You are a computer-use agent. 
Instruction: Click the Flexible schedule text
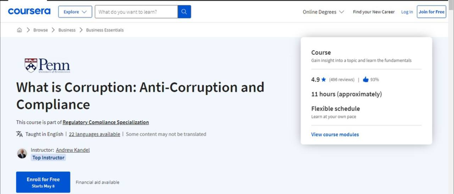pos(336,108)
